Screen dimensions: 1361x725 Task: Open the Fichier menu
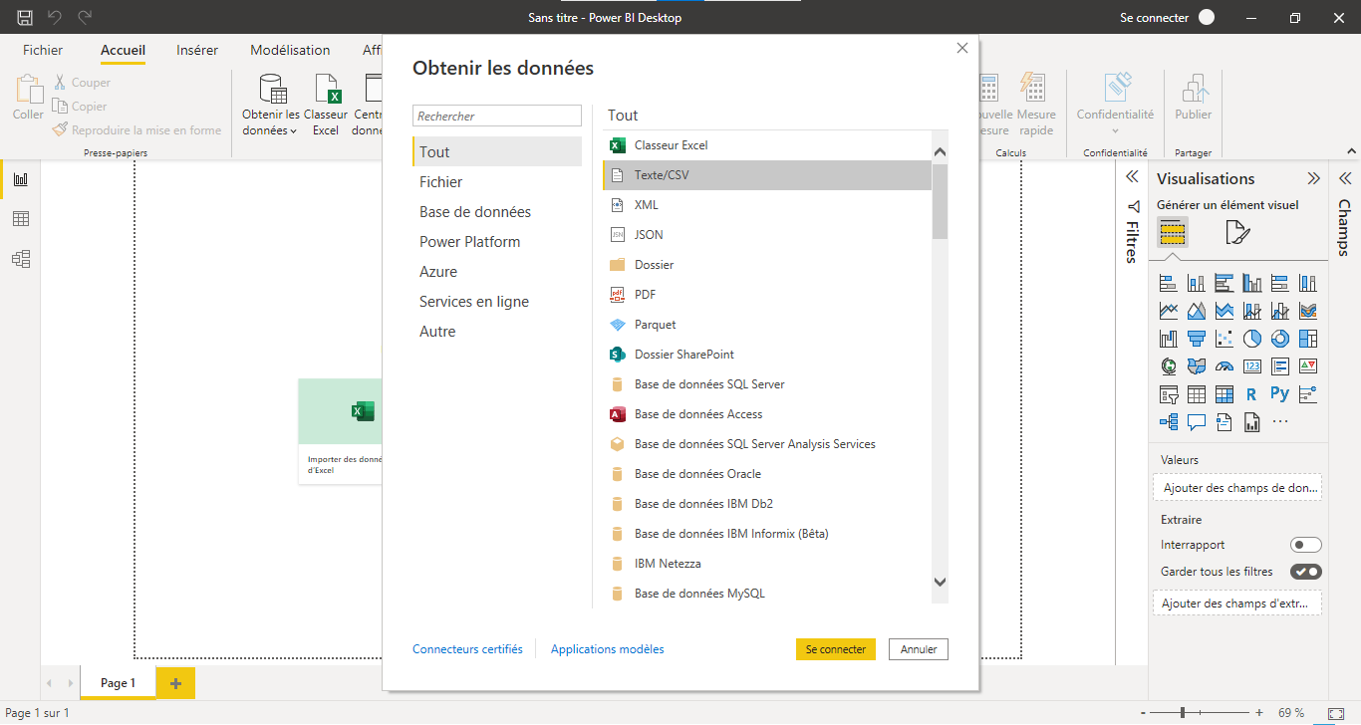[x=43, y=50]
